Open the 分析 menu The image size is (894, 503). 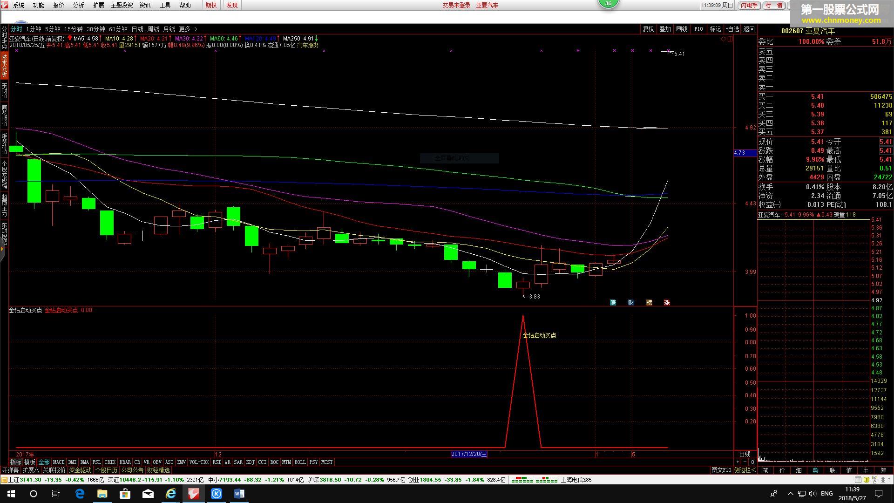coord(79,5)
